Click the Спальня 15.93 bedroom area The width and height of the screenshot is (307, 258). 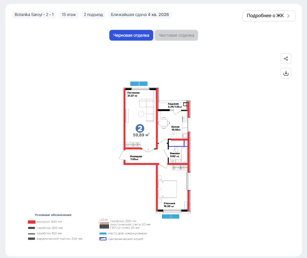170,205
